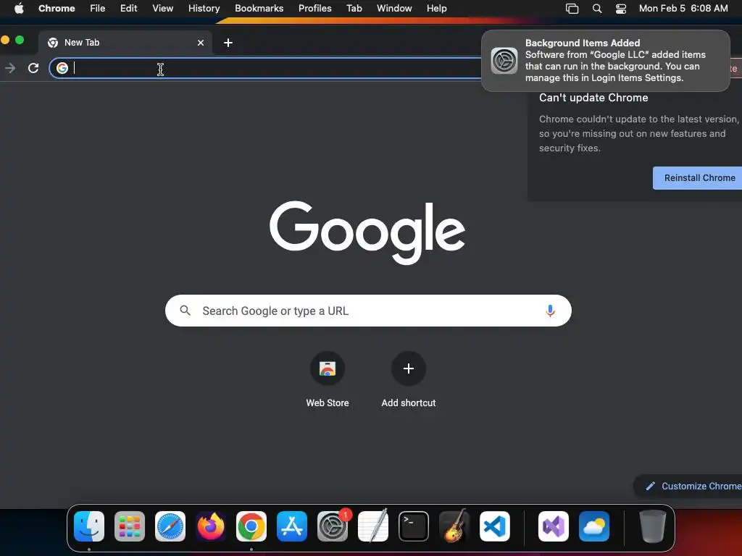Close the New Tab tab
The height and width of the screenshot is (556, 742).
click(201, 43)
